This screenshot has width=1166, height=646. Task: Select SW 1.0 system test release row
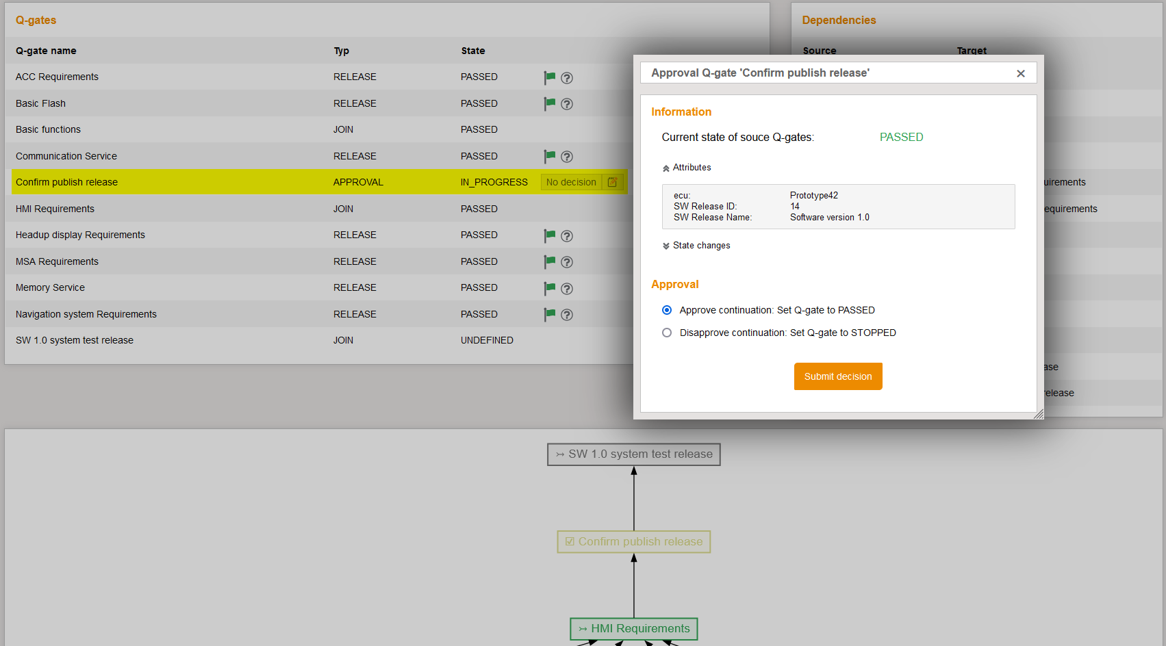tap(75, 340)
